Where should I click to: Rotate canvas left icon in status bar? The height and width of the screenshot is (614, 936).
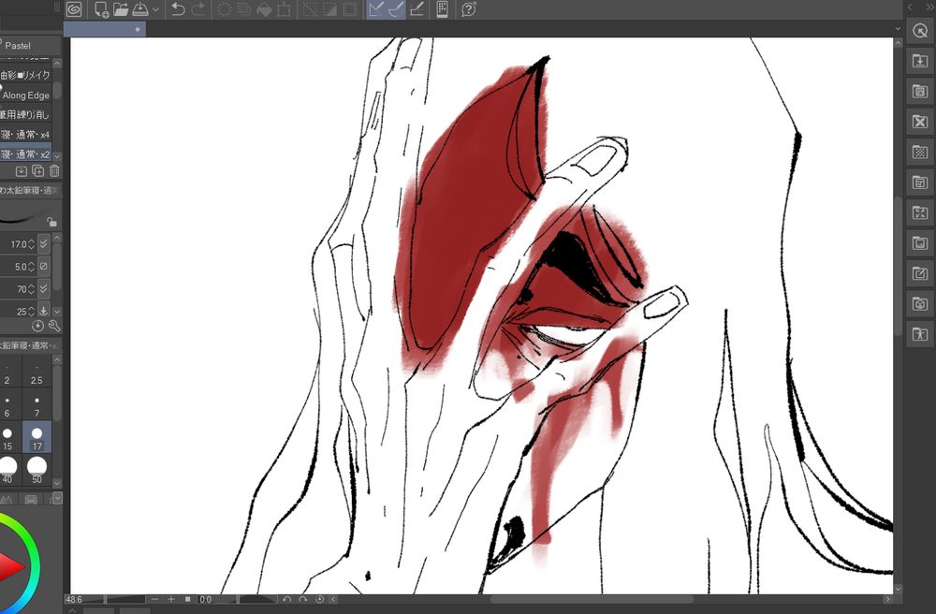[x=287, y=599]
